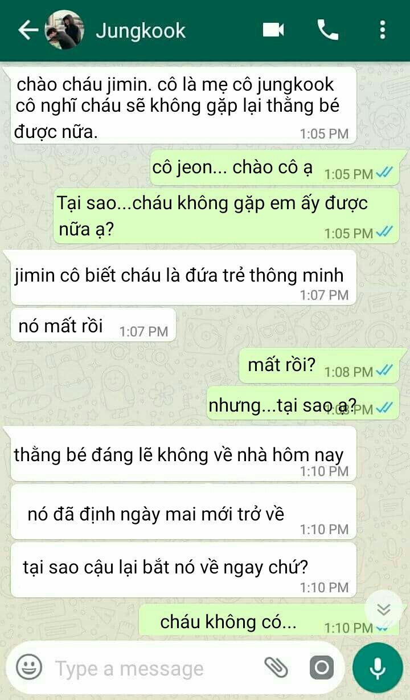
Task: Select message 'tại sao cậu lại bắt nó về ngay chứ?'
Action: click(x=184, y=569)
